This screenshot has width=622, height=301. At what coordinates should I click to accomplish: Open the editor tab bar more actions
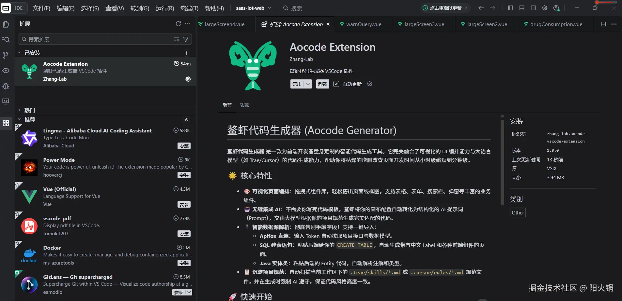pos(614,24)
